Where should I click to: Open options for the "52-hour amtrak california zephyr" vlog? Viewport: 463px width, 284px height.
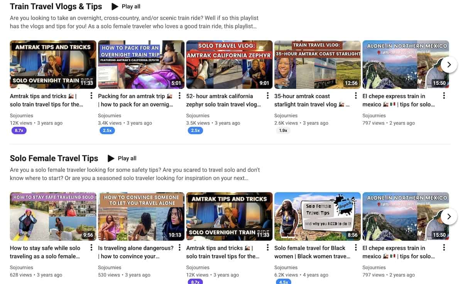[267, 96]
